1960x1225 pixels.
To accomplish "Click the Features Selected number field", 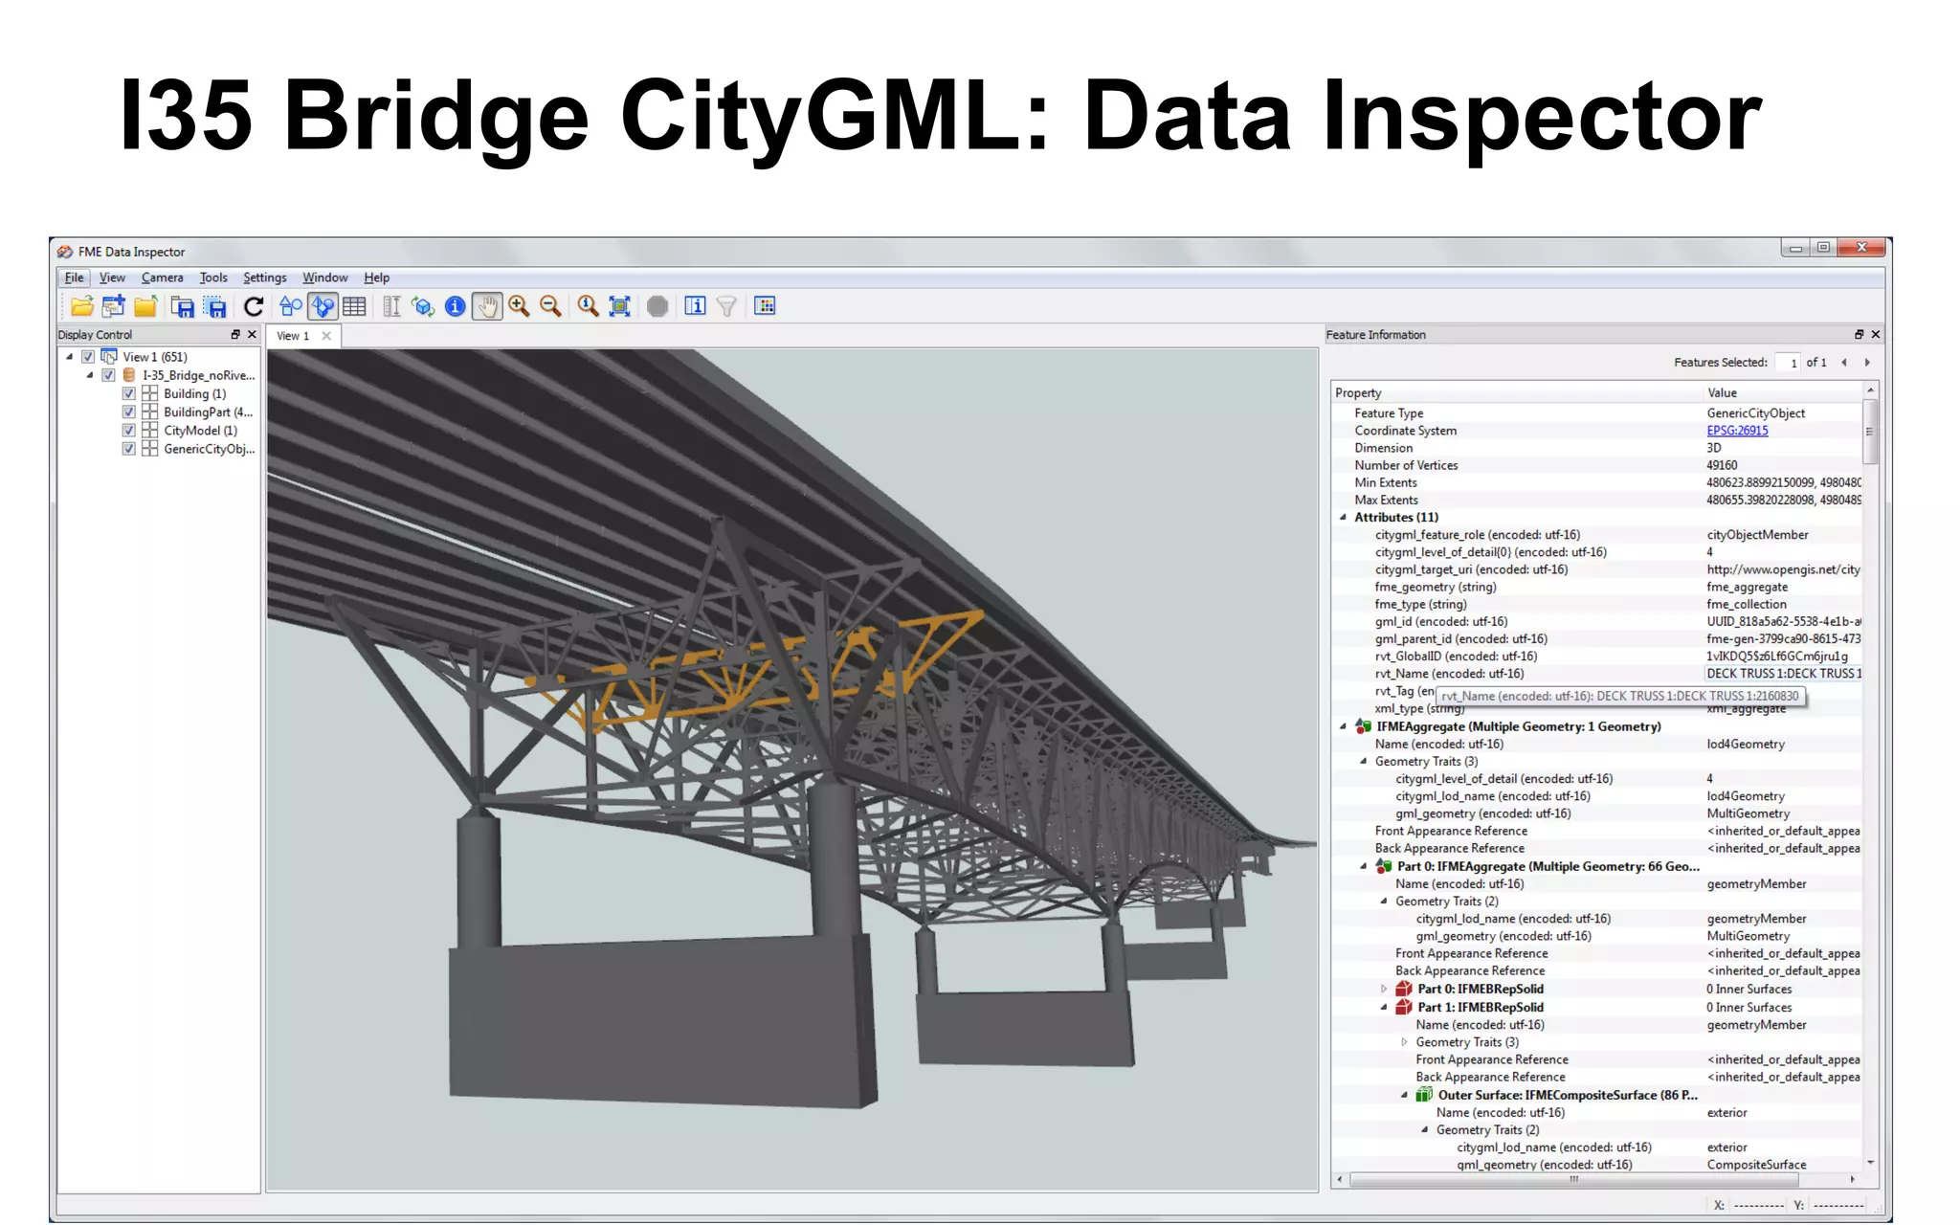I will pyautogui.click(x=1787, y=363).
